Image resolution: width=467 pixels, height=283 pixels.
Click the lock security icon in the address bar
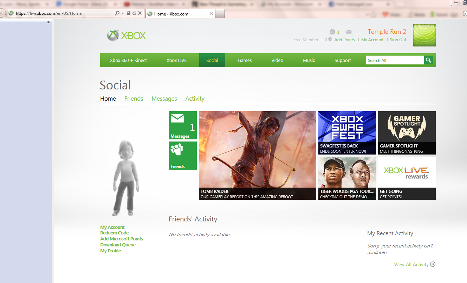tap(129, 13)
